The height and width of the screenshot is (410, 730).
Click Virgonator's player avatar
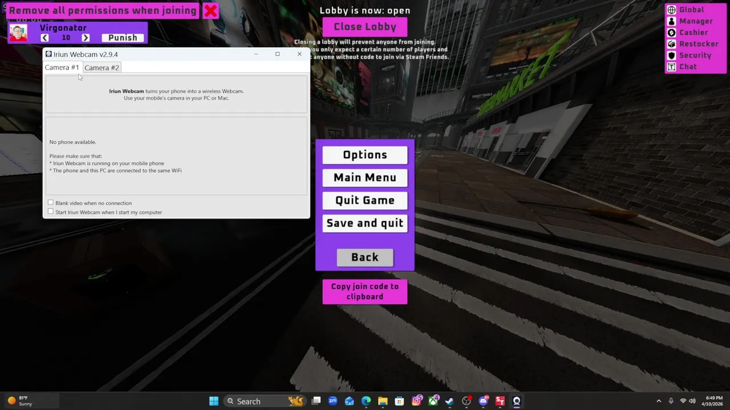18,33
